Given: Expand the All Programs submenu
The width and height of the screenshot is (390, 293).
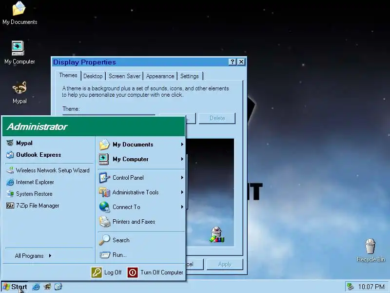Looking at the screenshot, I should coord(33,256).
